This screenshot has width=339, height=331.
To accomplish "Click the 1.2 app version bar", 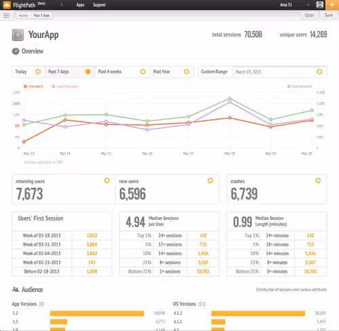I will pyautogui.click(x=97, y=313).
